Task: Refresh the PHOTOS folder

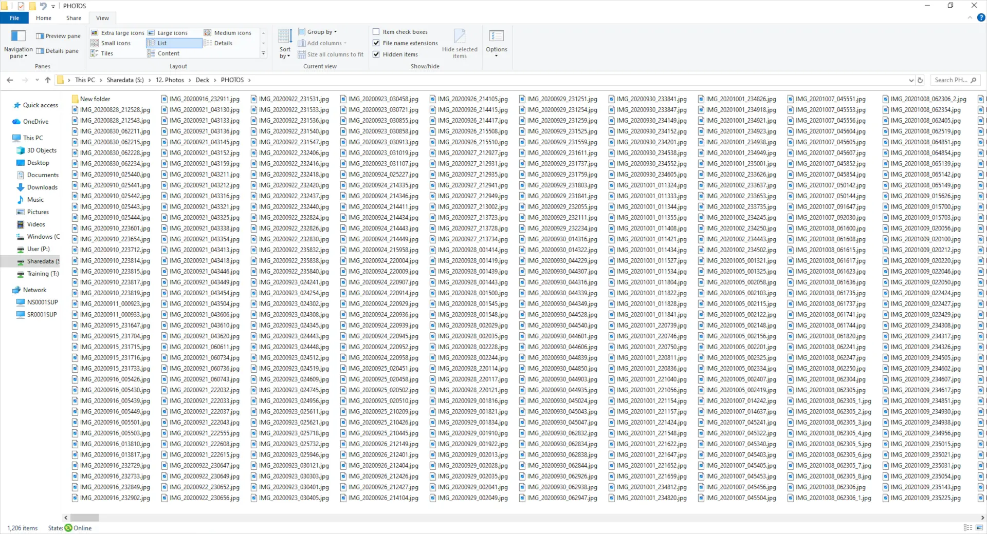Action: pos(920,80)
